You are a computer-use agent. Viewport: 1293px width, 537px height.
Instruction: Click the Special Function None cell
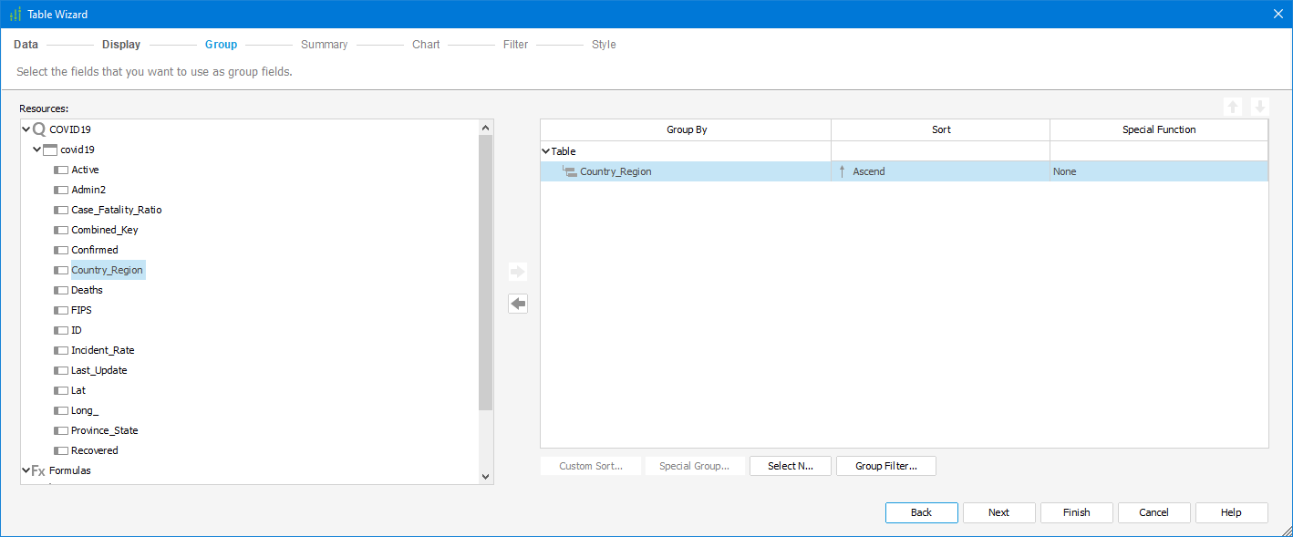[1158, 171]
